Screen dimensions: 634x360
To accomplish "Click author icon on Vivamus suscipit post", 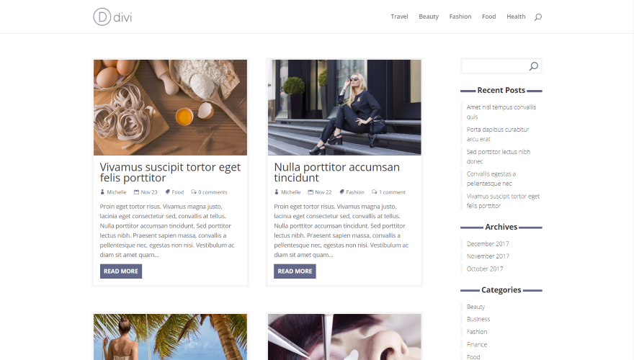I will click(102, 192).
